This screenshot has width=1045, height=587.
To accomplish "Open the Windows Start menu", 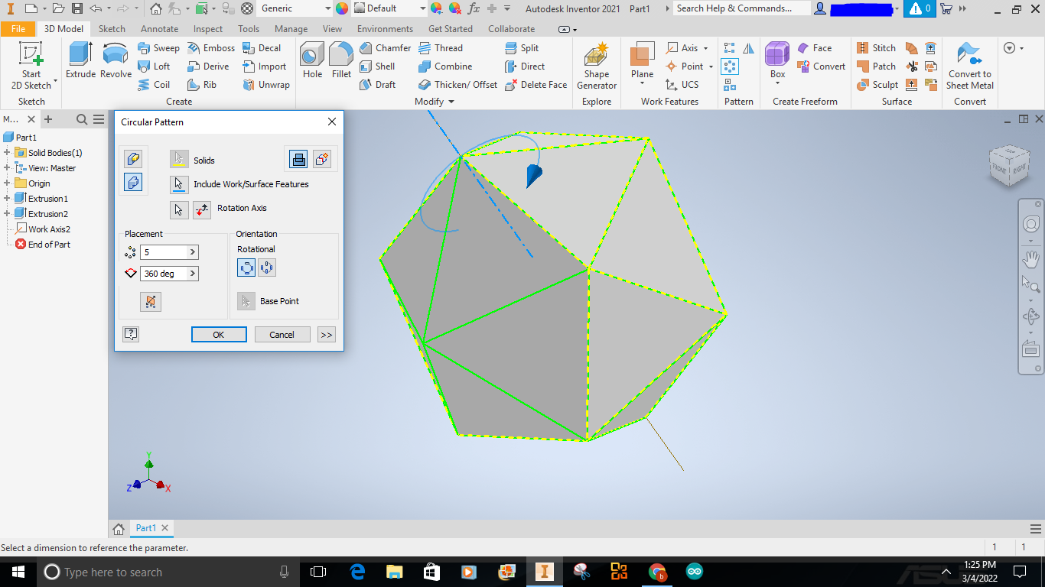I will coord(18,572).
